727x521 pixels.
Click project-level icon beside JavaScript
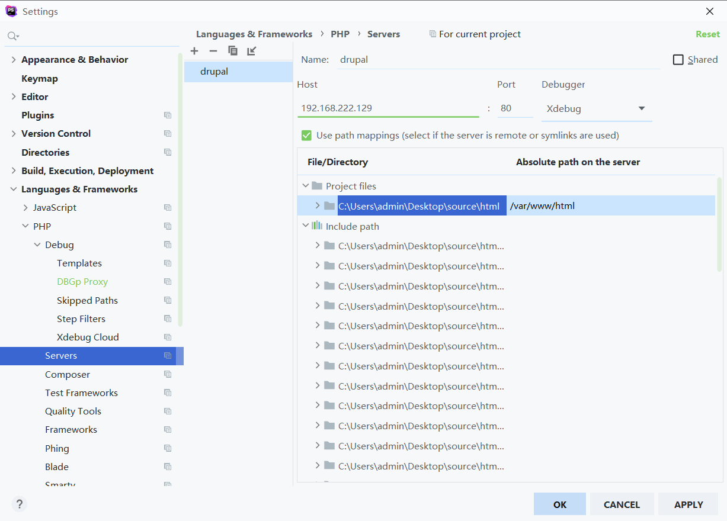[168, 208]
